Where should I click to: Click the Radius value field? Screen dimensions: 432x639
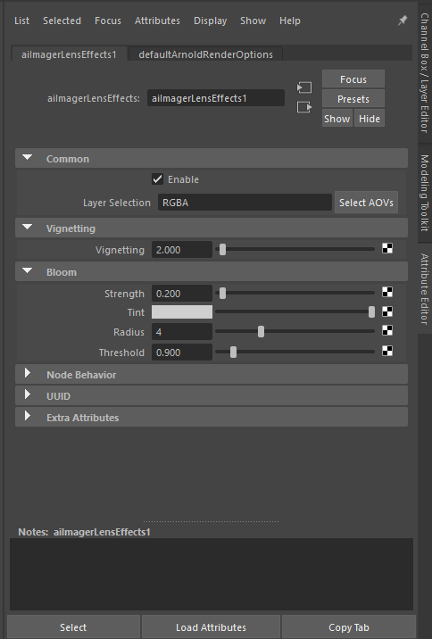pos(182,332)
